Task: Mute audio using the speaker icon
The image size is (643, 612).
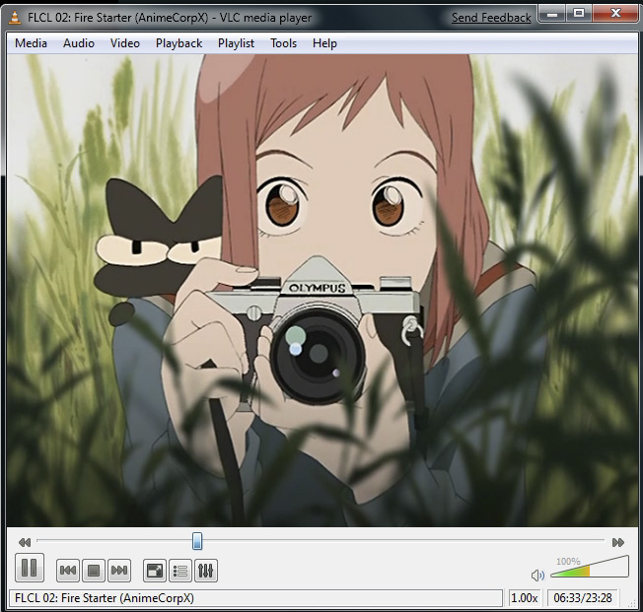Action: [x=537, y=575]
